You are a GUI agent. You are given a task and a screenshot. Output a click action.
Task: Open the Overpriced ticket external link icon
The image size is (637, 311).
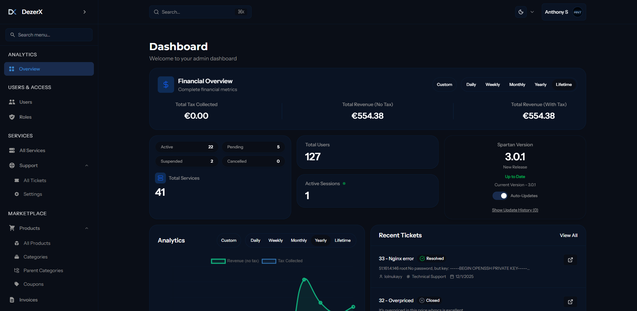[570, 302]
